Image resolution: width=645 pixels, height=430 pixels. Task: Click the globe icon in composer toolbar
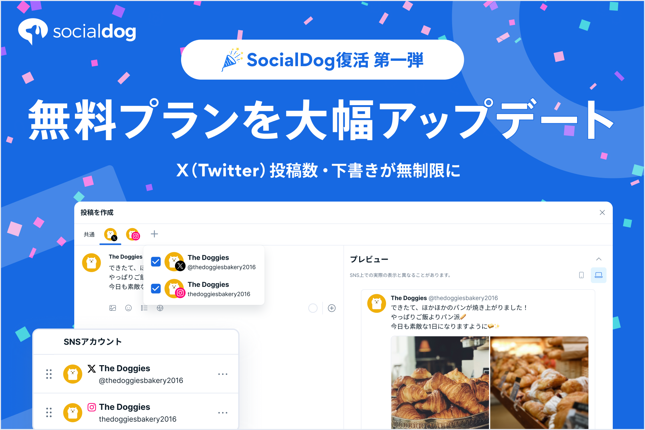click(x=160, y=308)
